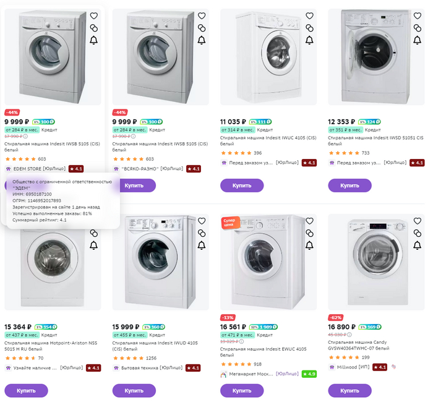
Task: Add the Candy GVSW40364TWHC-07 to favorites (heart)
Action: coord(418,221)
